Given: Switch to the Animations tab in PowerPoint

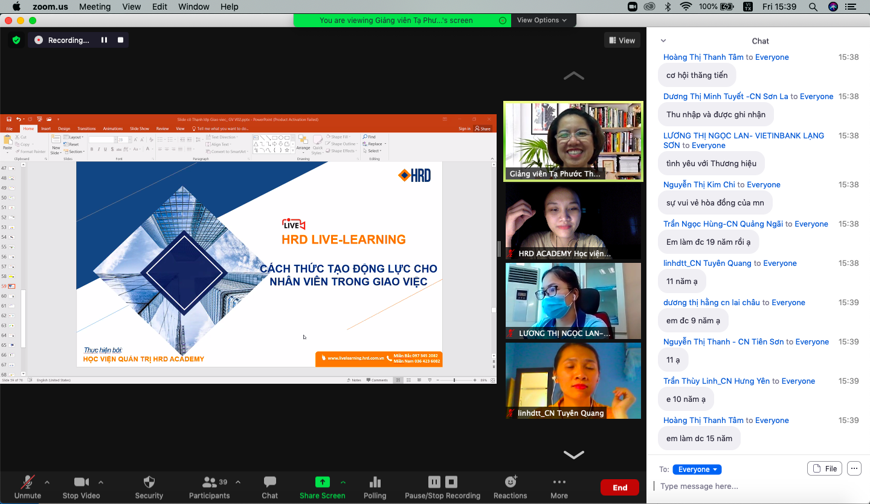Looking at the screenshot, I should coord(112,129).
